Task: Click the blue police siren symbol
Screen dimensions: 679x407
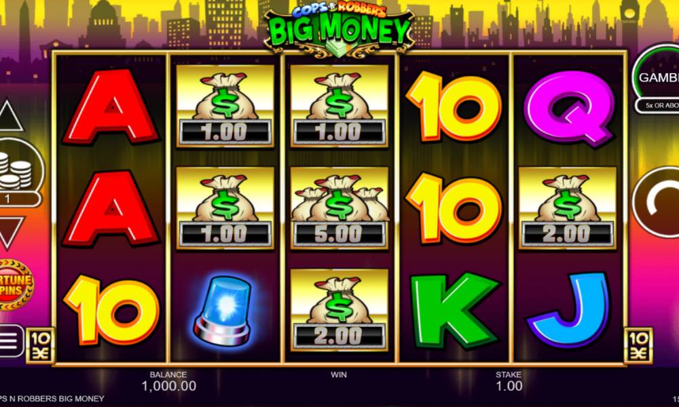Action: click(223, 310)
